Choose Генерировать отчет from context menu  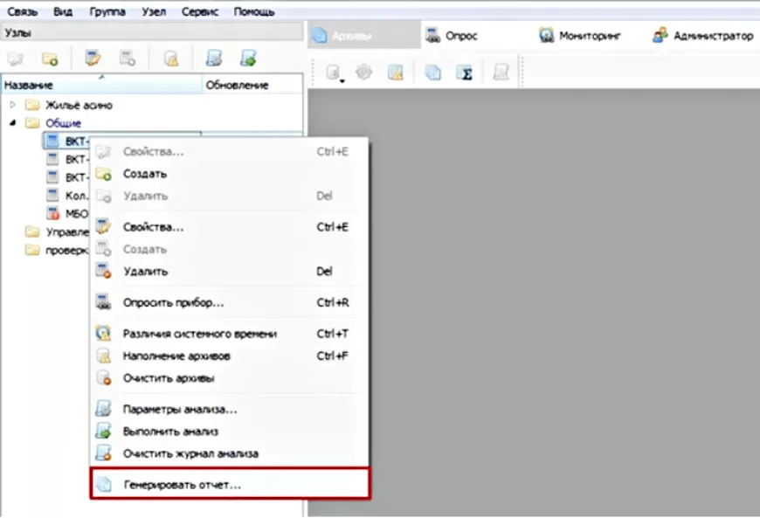pos(182,484)
